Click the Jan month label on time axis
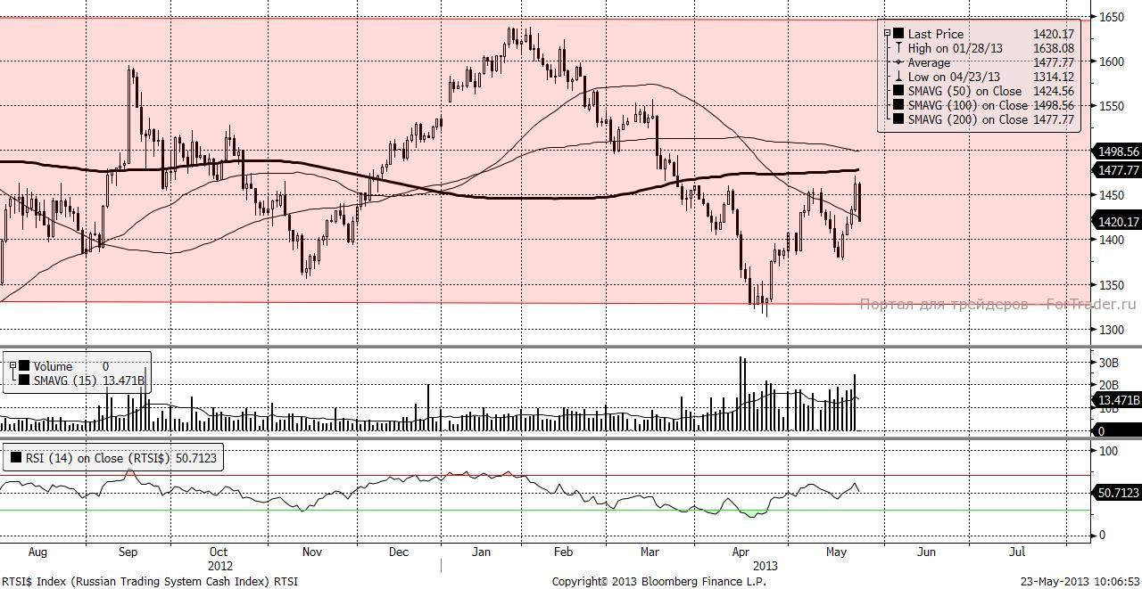The height and width of the screenshot is (589, 1142). point(480,552)
